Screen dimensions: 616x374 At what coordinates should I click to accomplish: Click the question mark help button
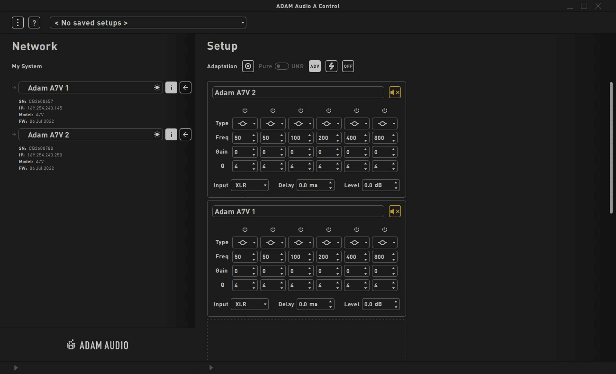[x=34, y=22]
